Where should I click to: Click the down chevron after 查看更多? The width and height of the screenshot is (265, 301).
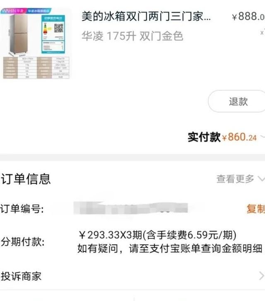coord(261,179)
